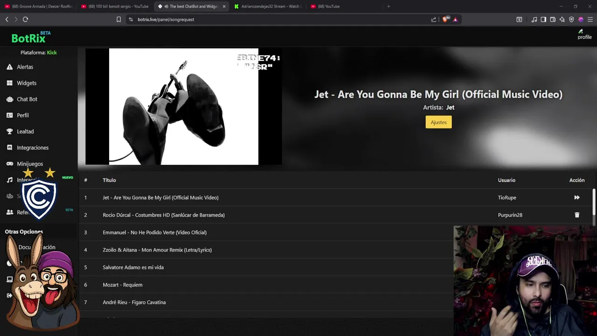Open the tab search toolbar icon
This screenshot has width=597, height=336.
click(x=519, y=20)
